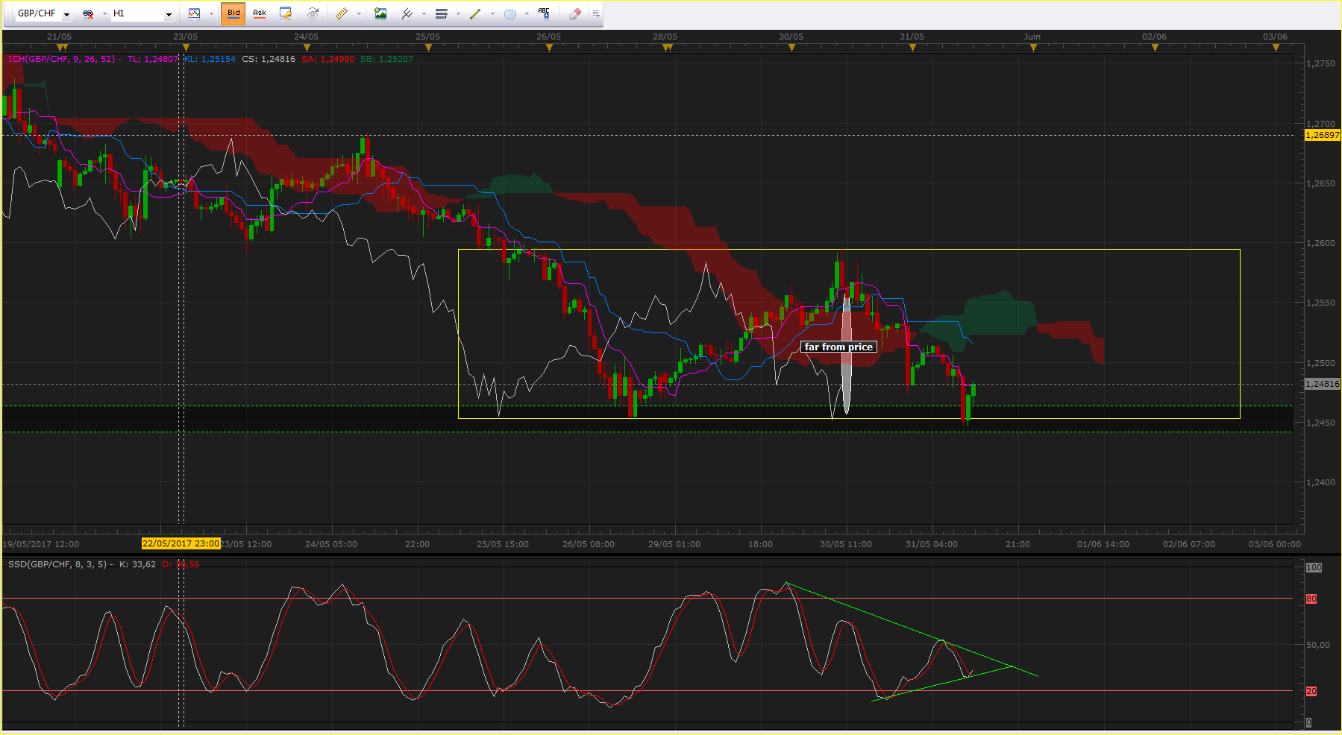Click the 01/06 14:00 time axis label
The height and width of the screenshot is (735, 1342).
[x=1103, y=544]
